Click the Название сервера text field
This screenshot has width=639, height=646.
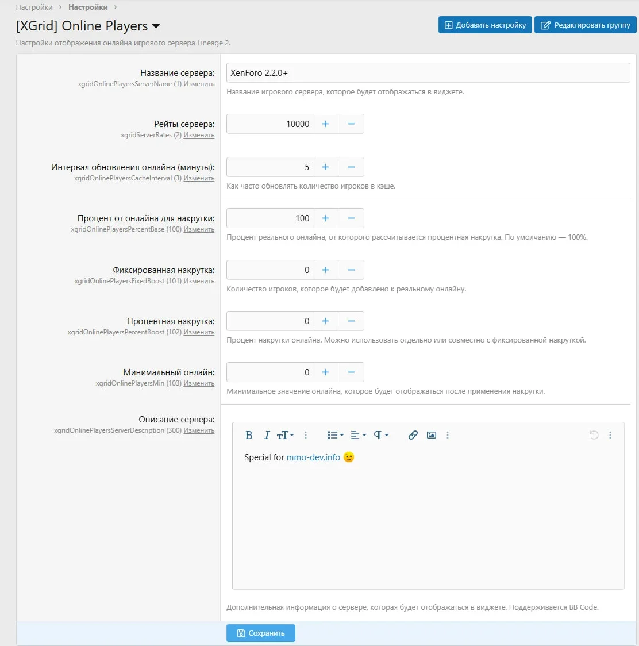[x=428, y=72]
